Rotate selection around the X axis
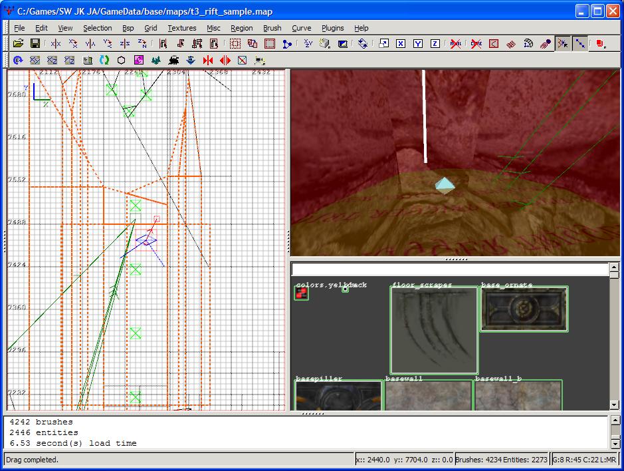Screen dimensions: 624x471 [x=73, y=43]
